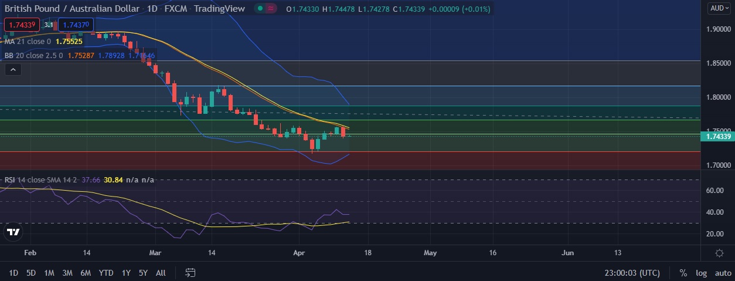Click the 1.85000 price axis label

pyautogui.click(x=717, y=63)
